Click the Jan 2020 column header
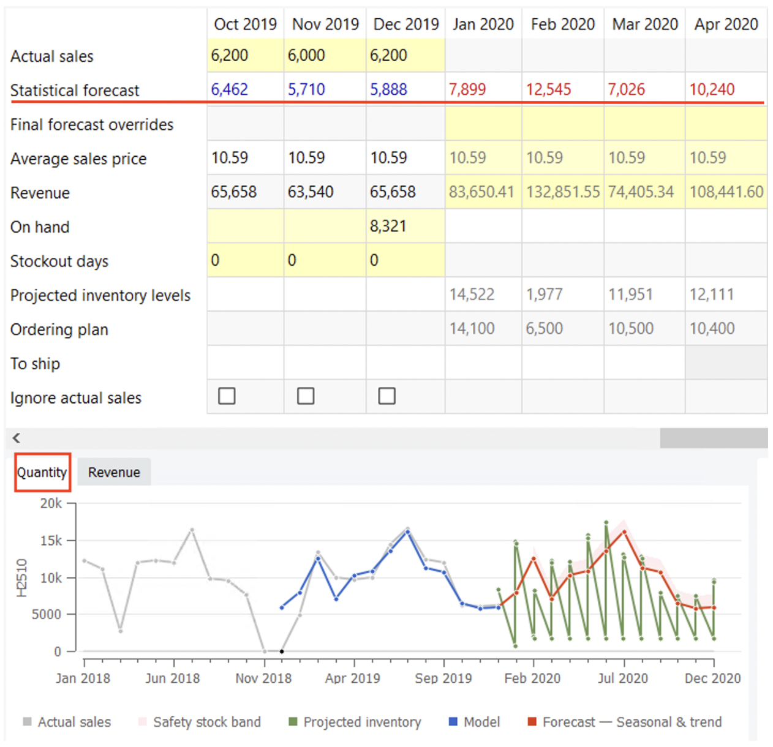The width and height of the screenshot is (773, 747). [x=483, y=24]
